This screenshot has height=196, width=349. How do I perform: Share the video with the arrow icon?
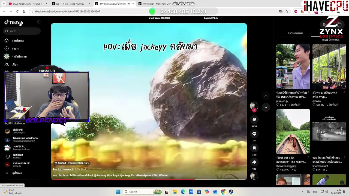254,162
